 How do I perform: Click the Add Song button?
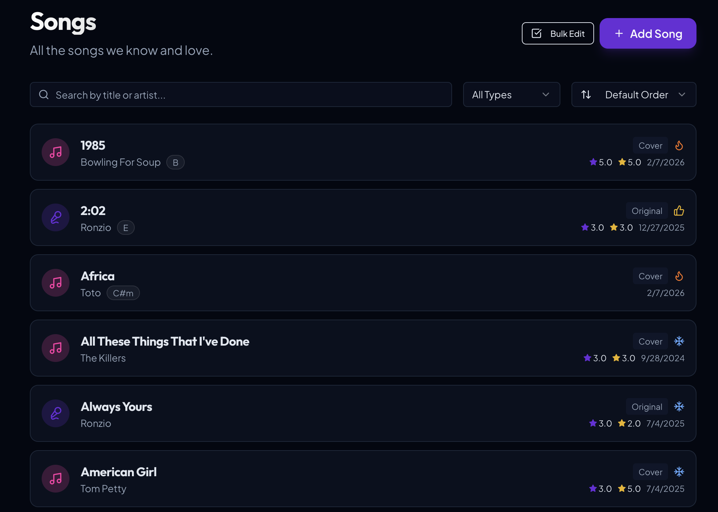648,33
